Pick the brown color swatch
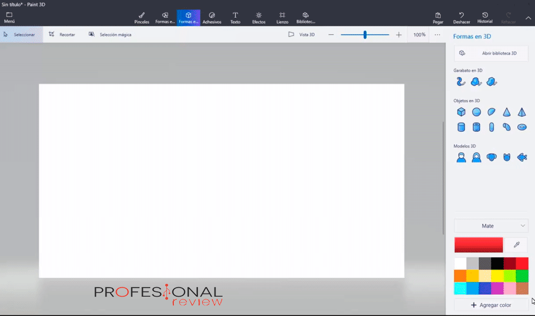The image size is (535, 316). point(522,288)
